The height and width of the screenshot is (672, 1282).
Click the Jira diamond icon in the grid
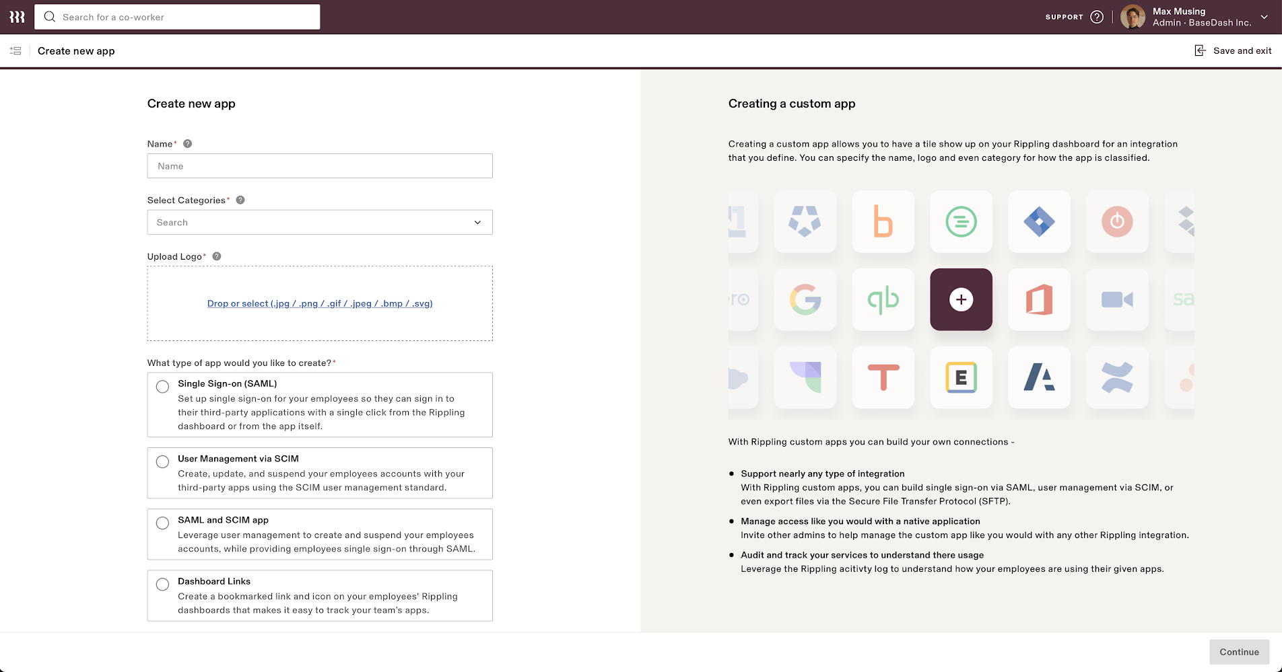pyautogui.click(x=1039, y=222)
